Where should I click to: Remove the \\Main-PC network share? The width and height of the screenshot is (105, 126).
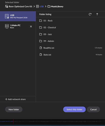point(31,26)
